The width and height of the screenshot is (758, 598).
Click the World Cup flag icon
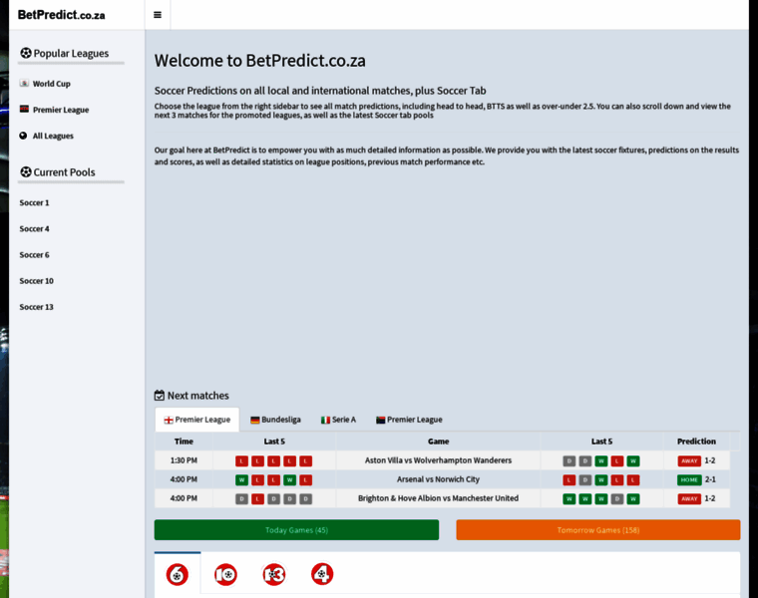click(x=24, y=83)
